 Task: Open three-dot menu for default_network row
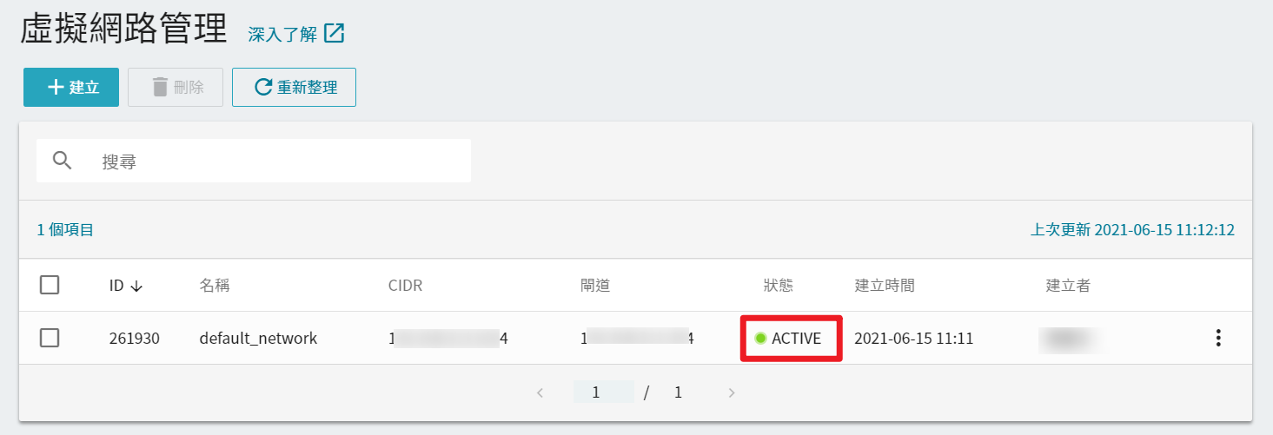pyautogui.click(x=1218, y=338)
